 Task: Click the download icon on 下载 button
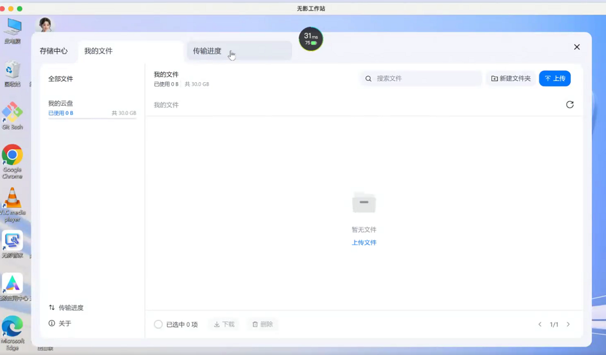[x=216, y=324]
